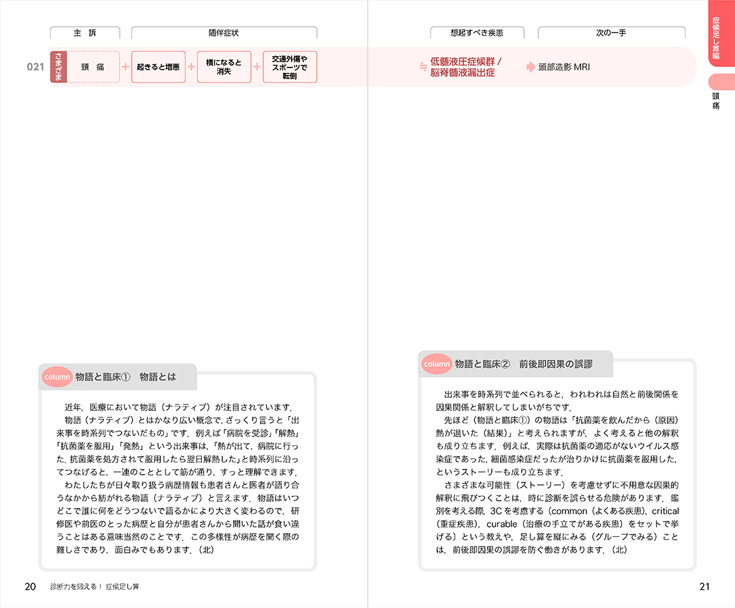Click the plus sign between 起きると増悪 and 横になると消失

pyautogui.click(x=191, y=67)
